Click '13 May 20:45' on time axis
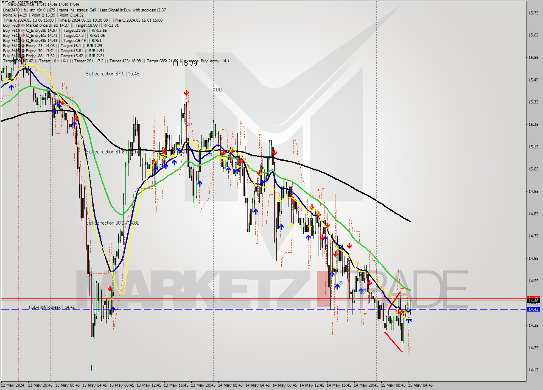Screen dimensions: 543x390 (x=203, y=385)
